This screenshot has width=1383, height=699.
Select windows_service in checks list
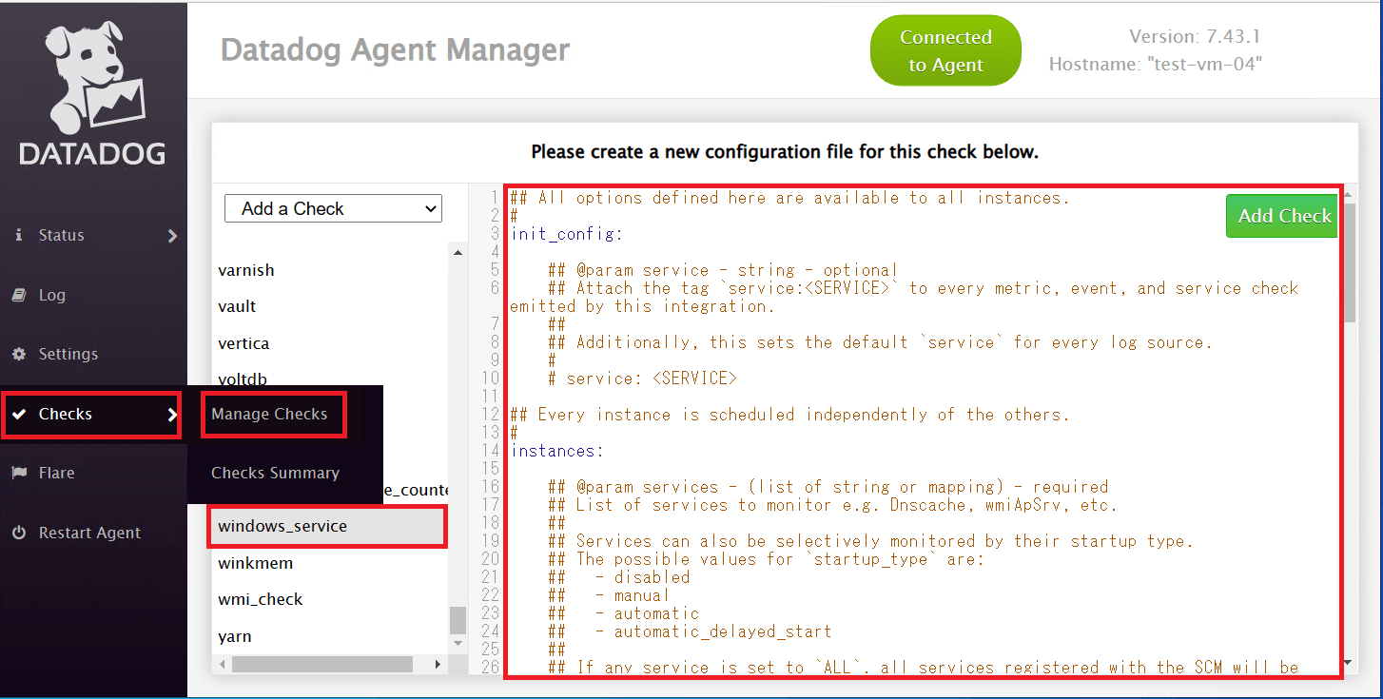327,526
